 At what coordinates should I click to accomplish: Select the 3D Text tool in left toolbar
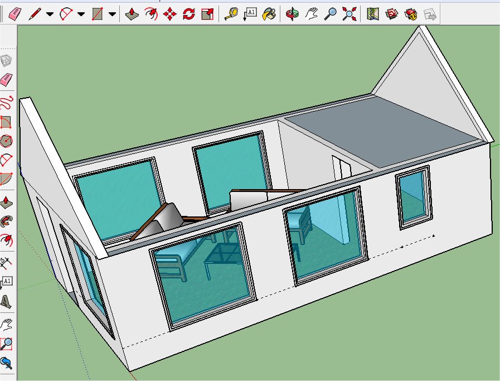coord(7,302)
